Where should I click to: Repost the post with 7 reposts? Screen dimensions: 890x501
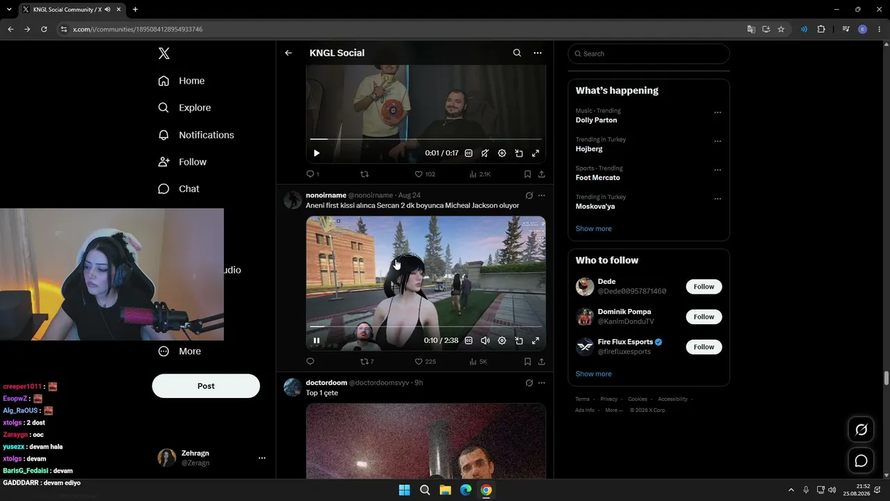point(366,361)
